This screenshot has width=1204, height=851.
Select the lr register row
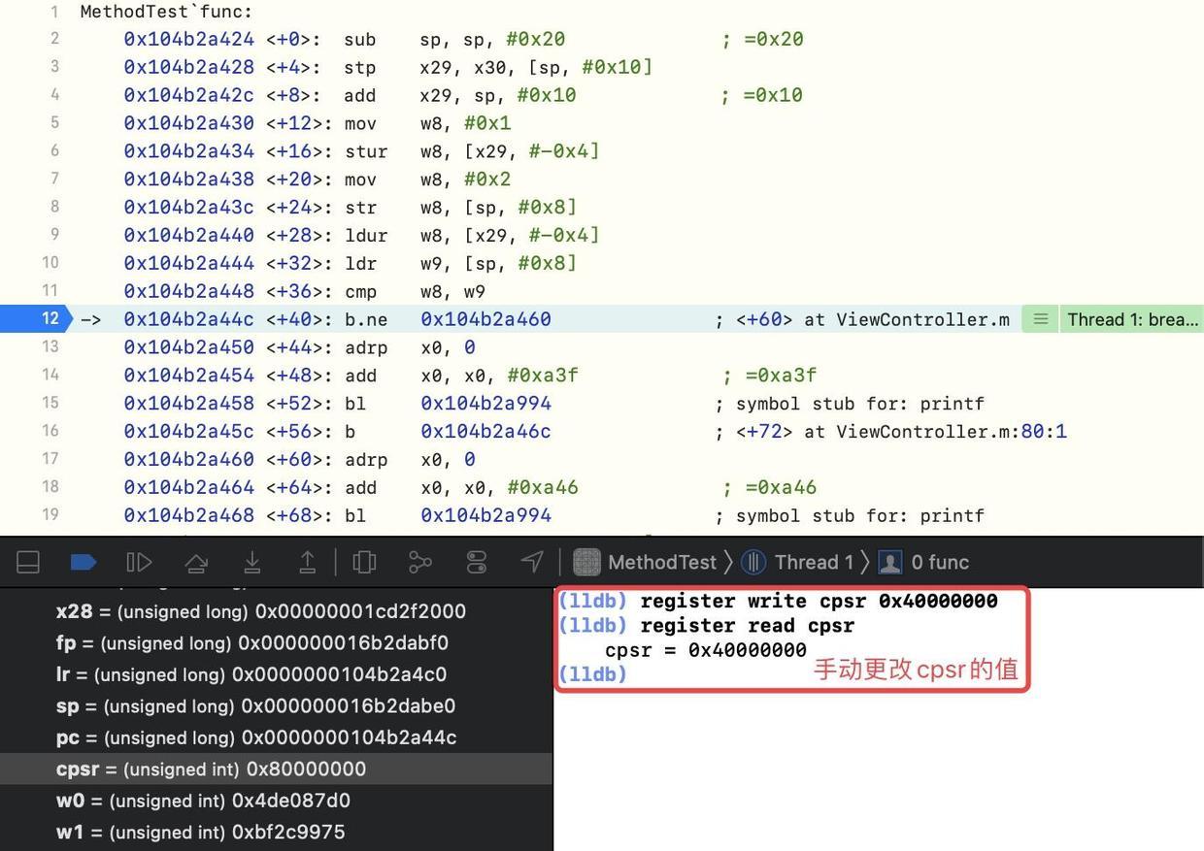tap(276, 674)
